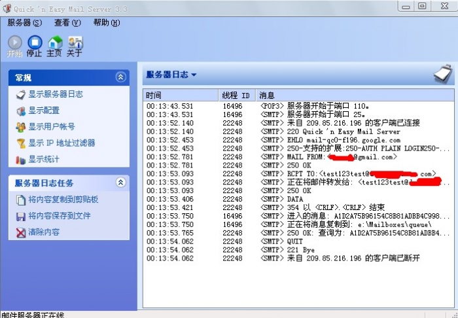Open the 服务器(S) menu
458x318 pixels.
pos(25,23)
